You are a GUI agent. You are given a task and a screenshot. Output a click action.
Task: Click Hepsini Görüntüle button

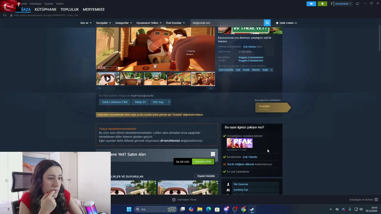pos(206,176)
